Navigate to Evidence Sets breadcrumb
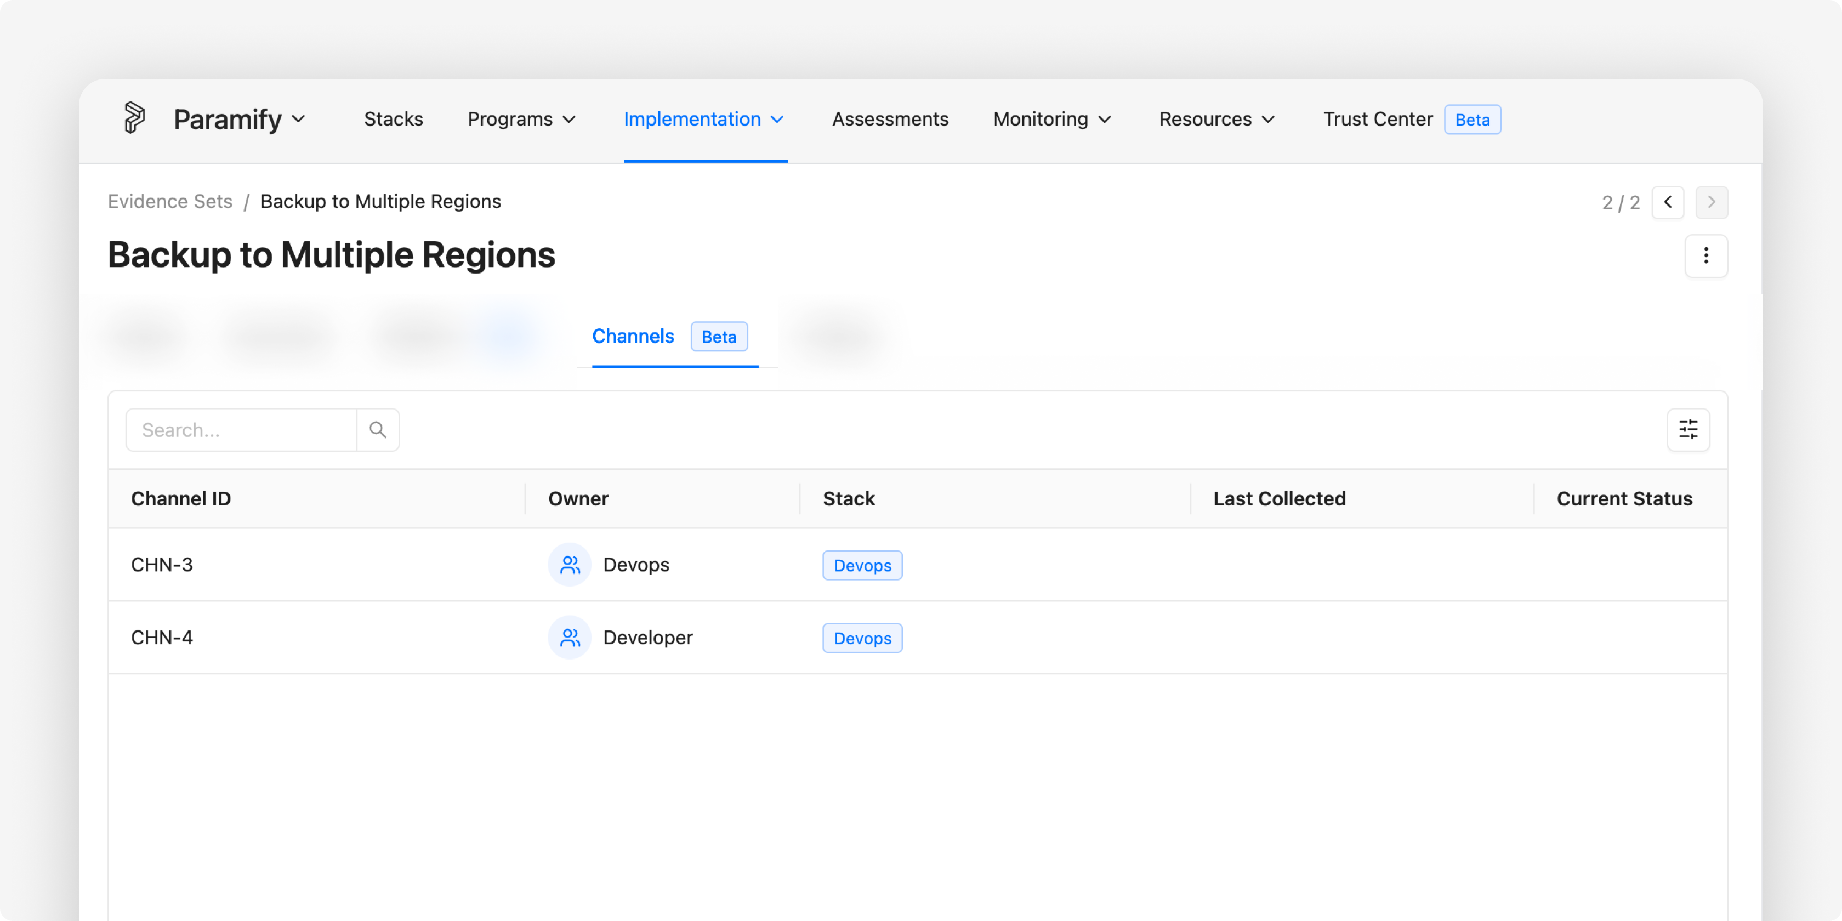Image resolution: width=1842 pixels, height=921 pixels. click(170, 202)
